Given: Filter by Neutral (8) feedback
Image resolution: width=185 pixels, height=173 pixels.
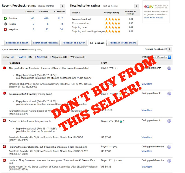Looking at the screenshot, I should (42, 57).
